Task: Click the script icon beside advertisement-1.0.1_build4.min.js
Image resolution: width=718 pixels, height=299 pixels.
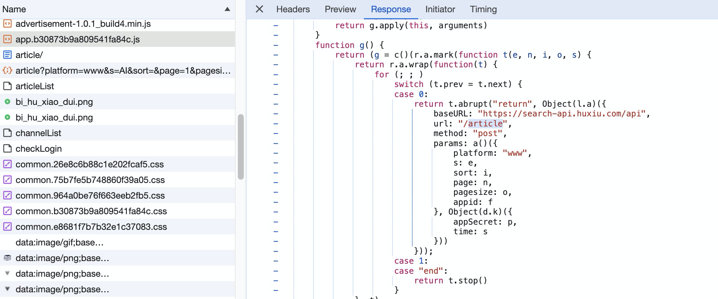Action: (x=7, y=24)
